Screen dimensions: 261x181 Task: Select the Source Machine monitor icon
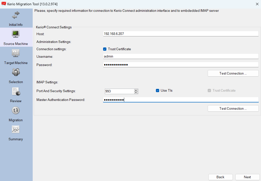pos(16,34)
